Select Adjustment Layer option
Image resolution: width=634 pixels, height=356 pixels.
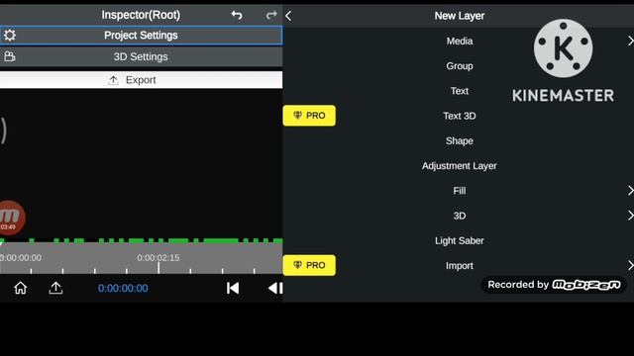coord(460,166)
